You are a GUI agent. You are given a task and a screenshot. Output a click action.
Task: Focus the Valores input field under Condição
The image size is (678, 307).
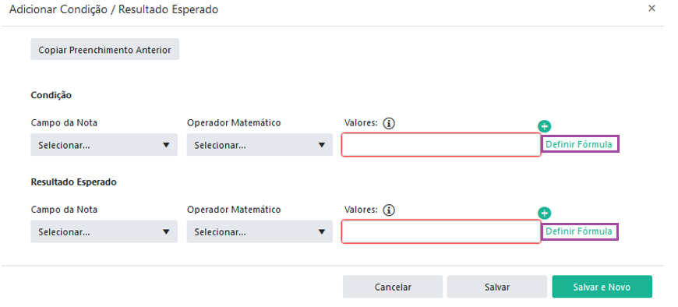[x=441, y=145]
